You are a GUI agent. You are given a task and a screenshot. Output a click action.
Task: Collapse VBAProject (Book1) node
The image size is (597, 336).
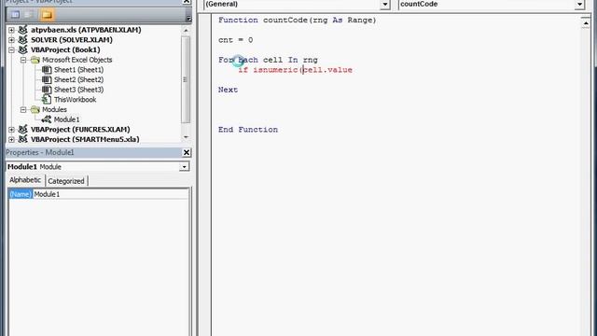click(x=11, y=49)
